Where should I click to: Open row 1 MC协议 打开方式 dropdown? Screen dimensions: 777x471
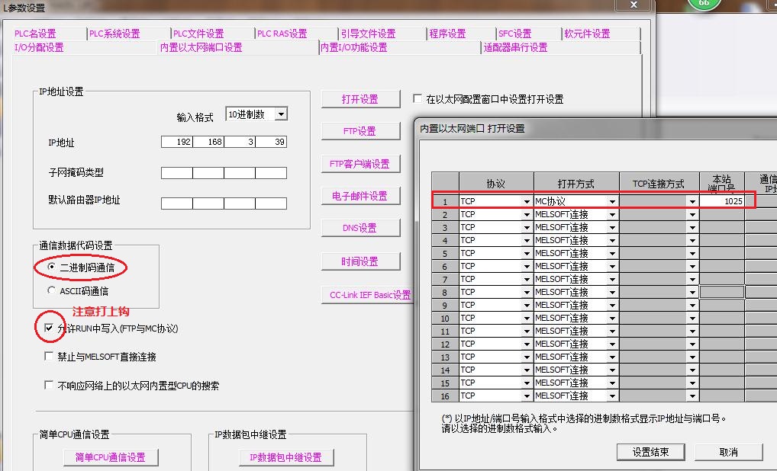611,202
